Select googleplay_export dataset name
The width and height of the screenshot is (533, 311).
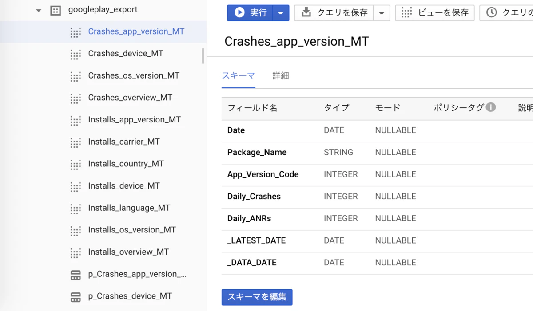(103, 9)
